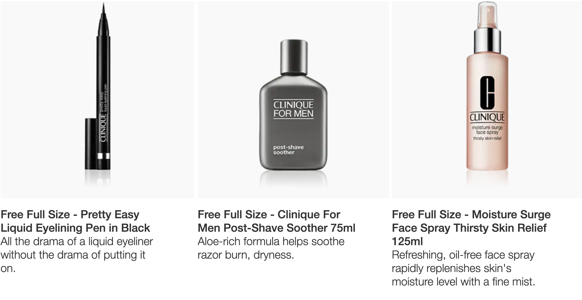Image resolution: width=582 pixels, height=300 pixels.
Task: Click '125ml' in the face spray title
Action: (x=407, y=241)
